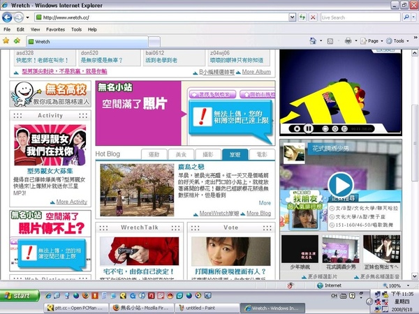
Task: Click the RSS feeds toolbar icon
Action: click(330, 41)
